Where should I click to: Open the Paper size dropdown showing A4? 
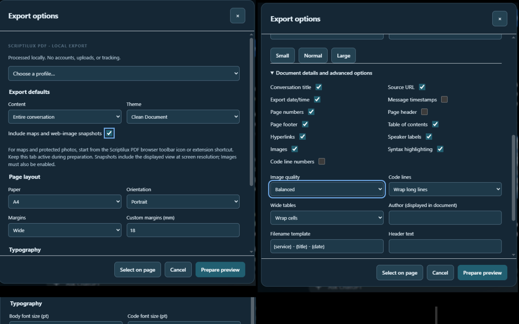(65, 202)
